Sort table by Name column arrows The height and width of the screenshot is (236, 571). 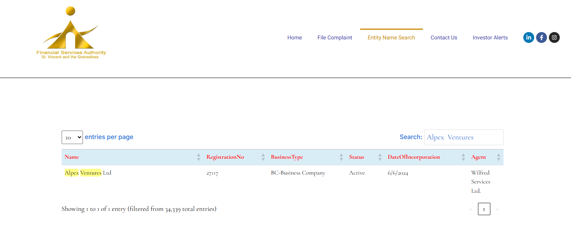pos(198,157)
